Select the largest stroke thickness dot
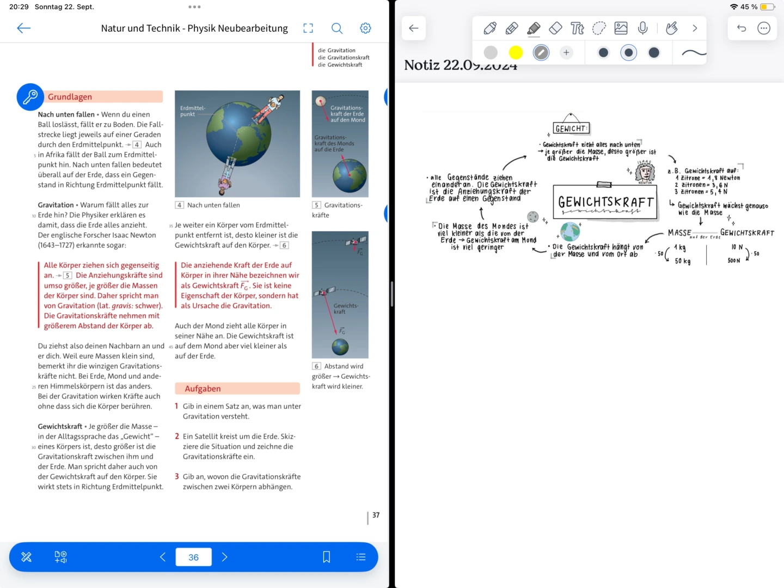Image resolution: width=784 pixels, height=588 pixels. click(x=654, y=53)
